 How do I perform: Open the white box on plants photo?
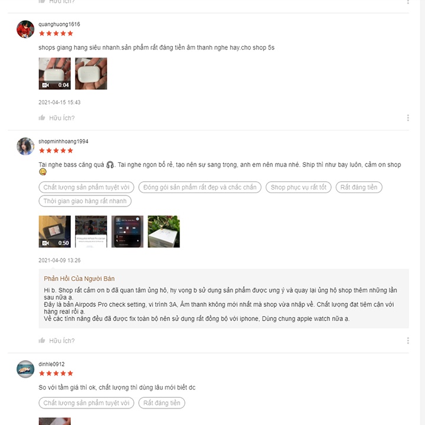(164, 231)
